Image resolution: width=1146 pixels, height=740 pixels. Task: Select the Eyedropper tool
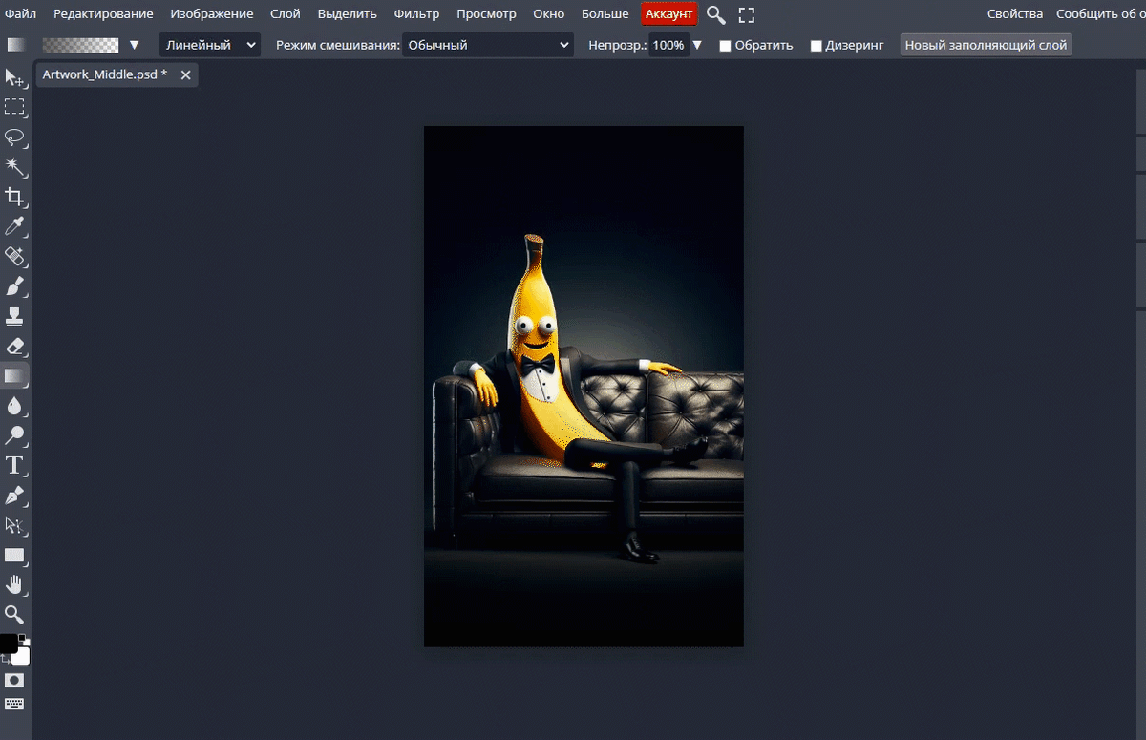[x=14, y=226]
